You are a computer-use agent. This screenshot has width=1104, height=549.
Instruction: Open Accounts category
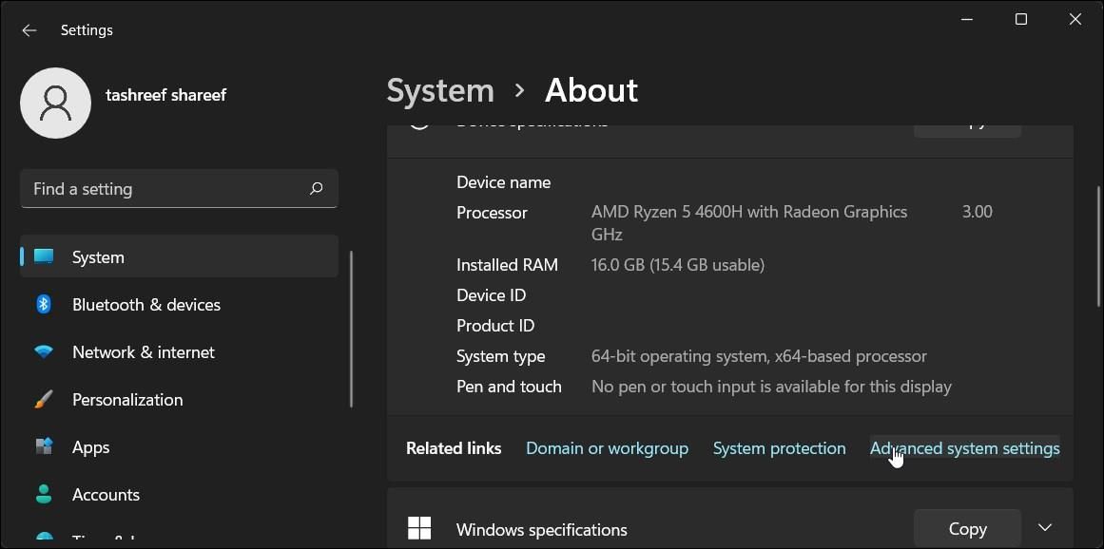tap(180, 494)
